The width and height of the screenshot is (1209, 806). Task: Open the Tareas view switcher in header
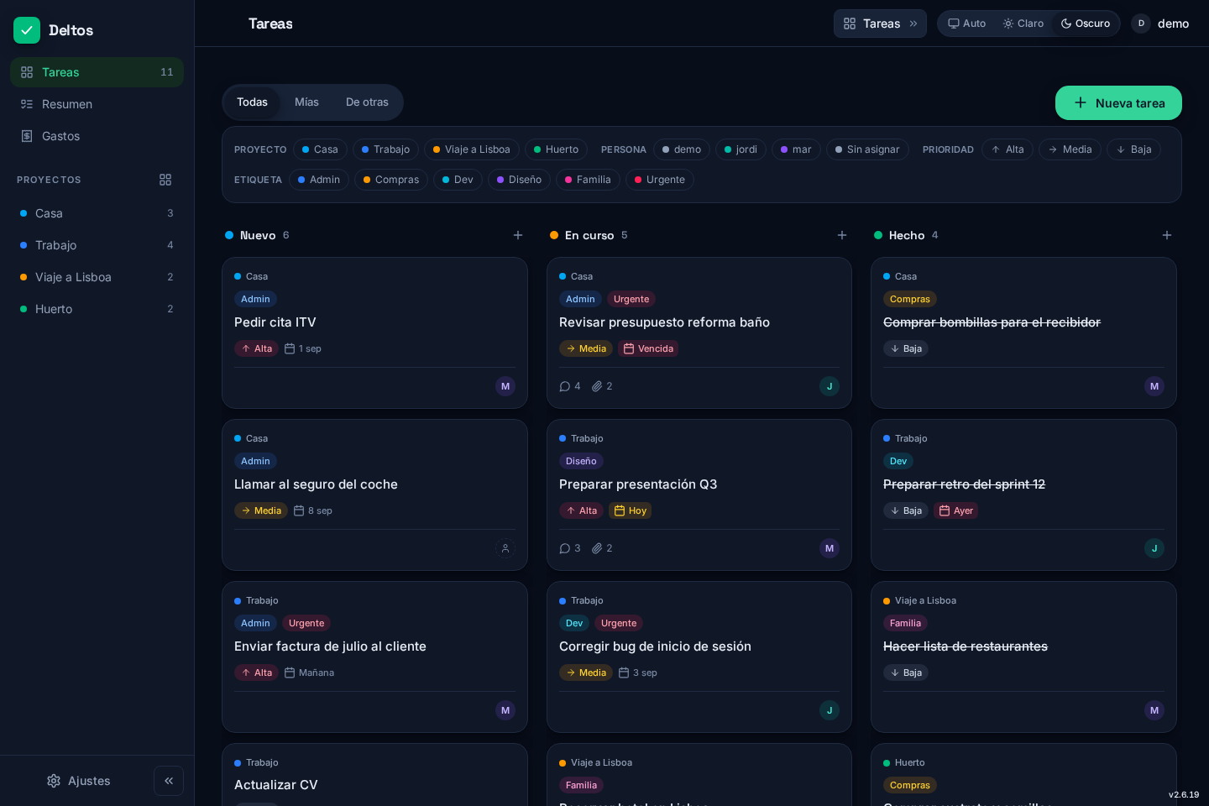880,24
